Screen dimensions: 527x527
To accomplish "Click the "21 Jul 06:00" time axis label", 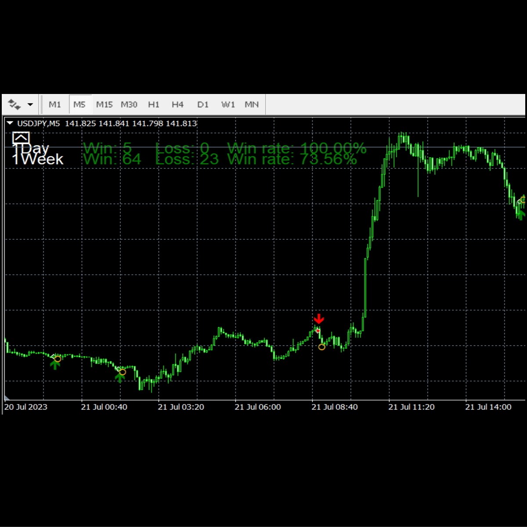I will (258, 407).
